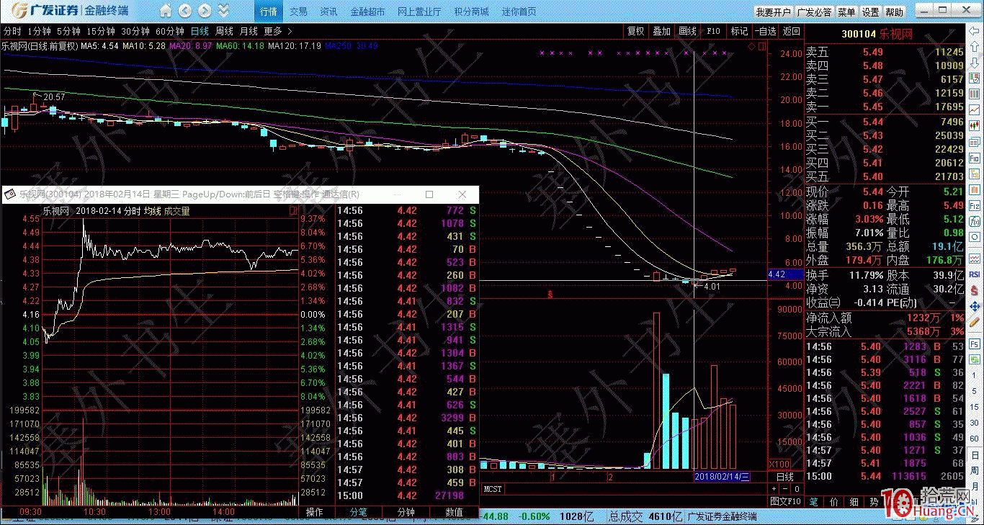This screenshot has width=984, height=525.
Task: Go to the Home icon in top toolbar
Action: (166, 11)
